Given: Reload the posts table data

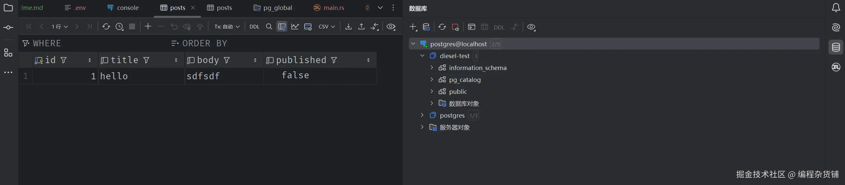Looking at the screenshot, I should 106,26.
